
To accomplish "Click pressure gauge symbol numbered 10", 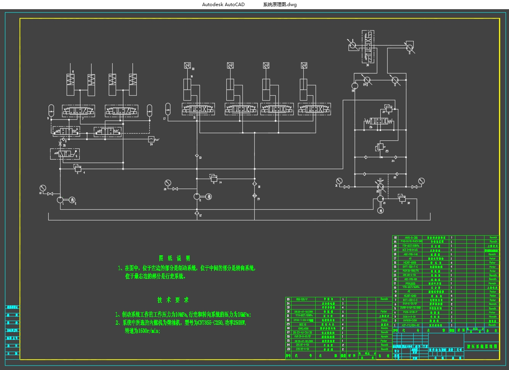I will pyautogui.click(x=43, y=188).
